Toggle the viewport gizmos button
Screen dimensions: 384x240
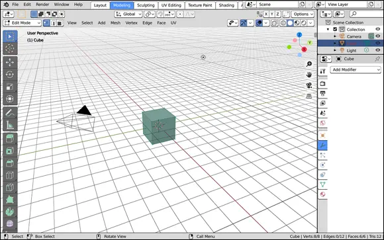[x=244, y=23]
